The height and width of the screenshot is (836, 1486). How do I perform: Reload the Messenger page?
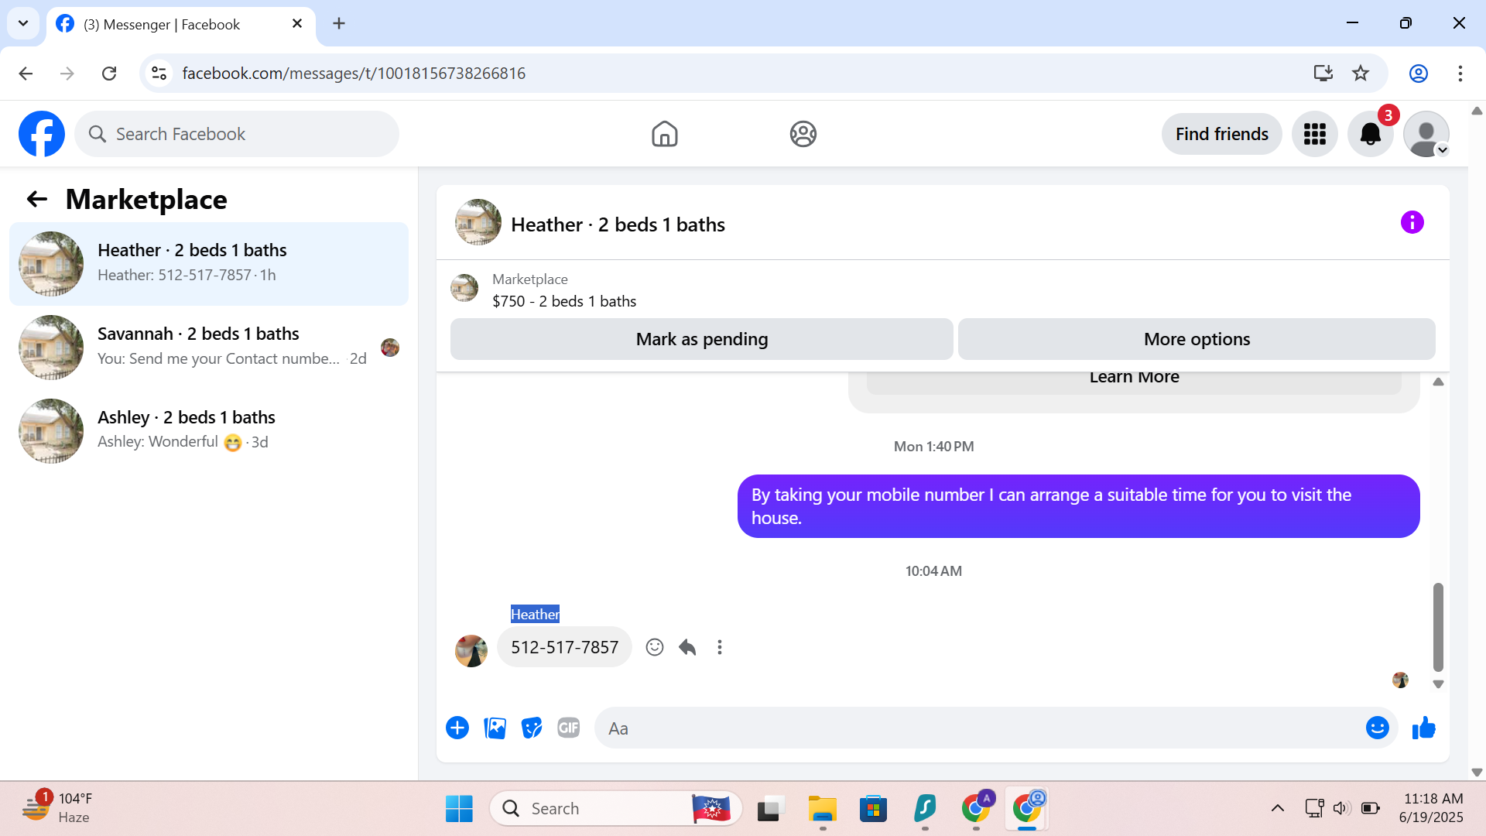(x=109, y=74)
